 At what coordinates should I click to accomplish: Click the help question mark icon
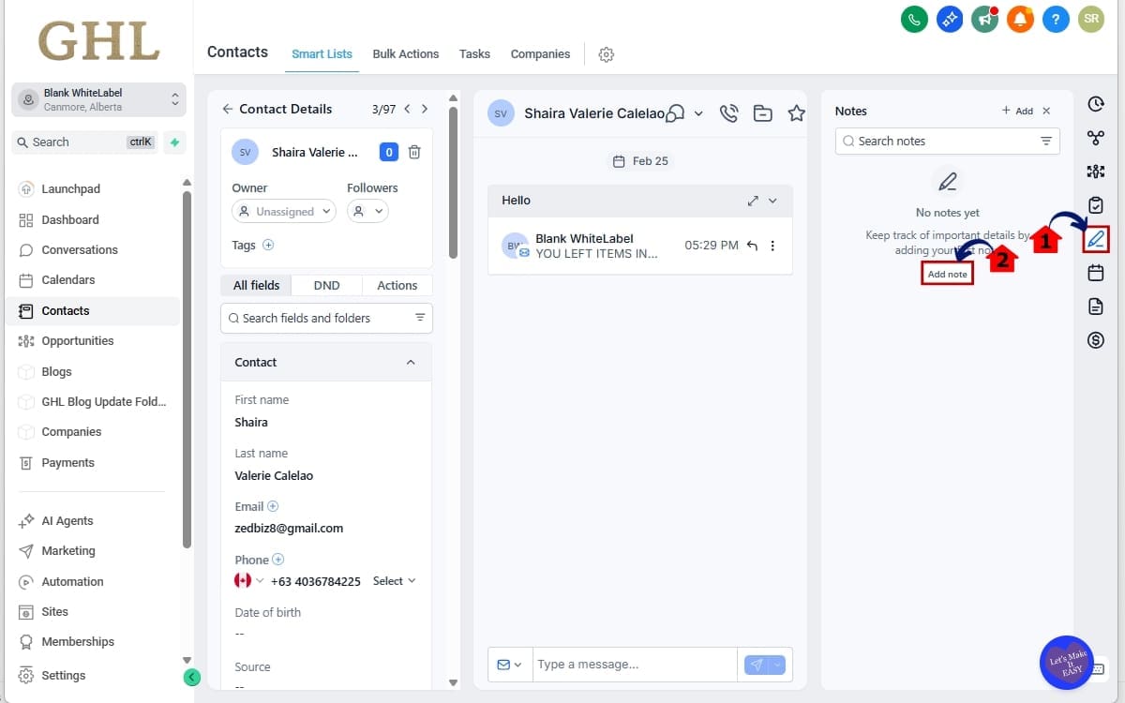click(x=1056, y=19)
